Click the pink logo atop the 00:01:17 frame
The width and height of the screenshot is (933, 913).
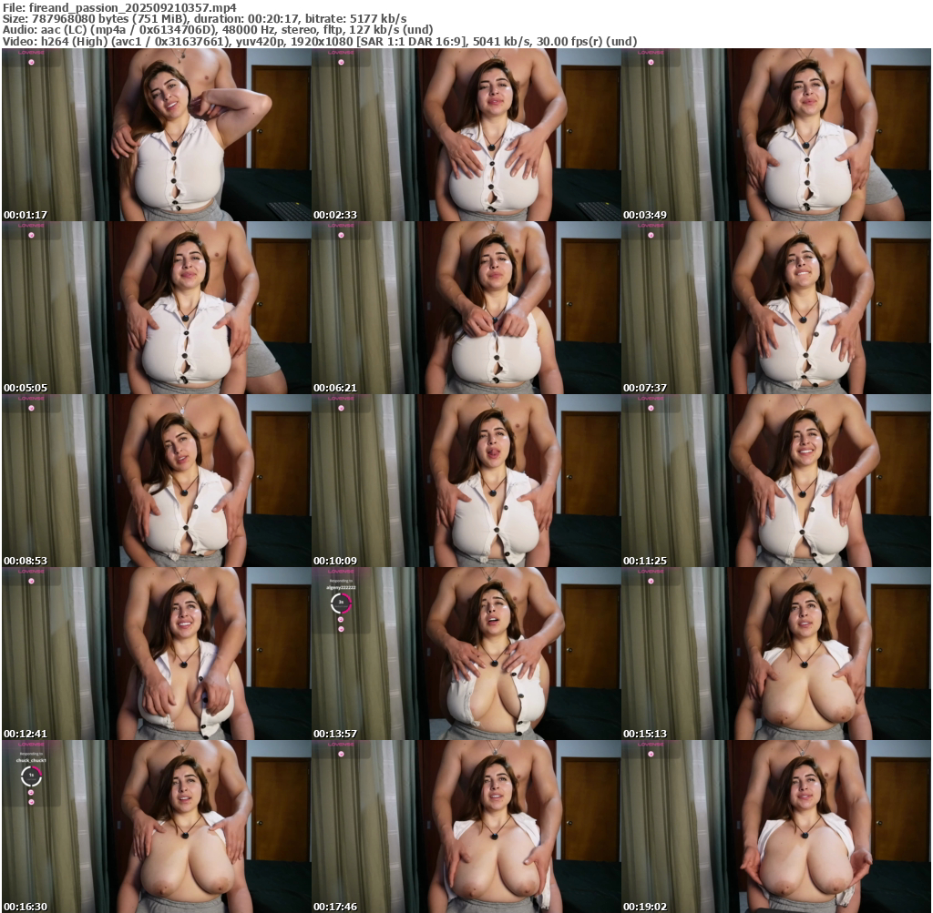pyautogui.click(x=31, y=53)
